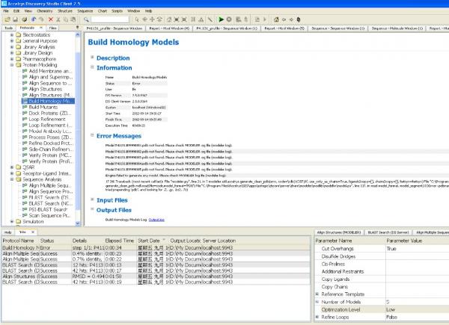Click the Cut scissors toolbar icon
This screenshot has width=449, height=325.
[58, 19]
